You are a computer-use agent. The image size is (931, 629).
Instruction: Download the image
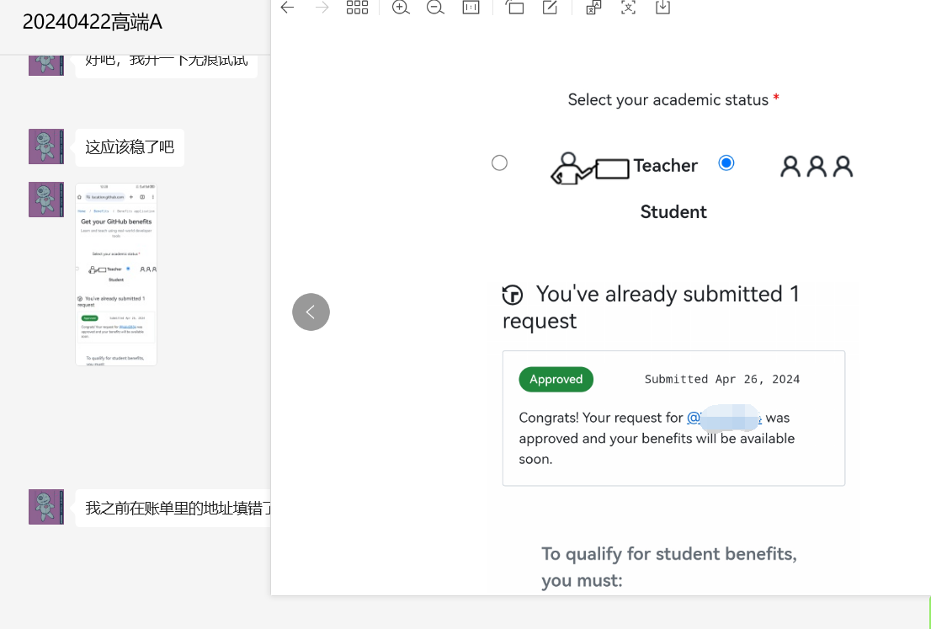coord(662,7)
